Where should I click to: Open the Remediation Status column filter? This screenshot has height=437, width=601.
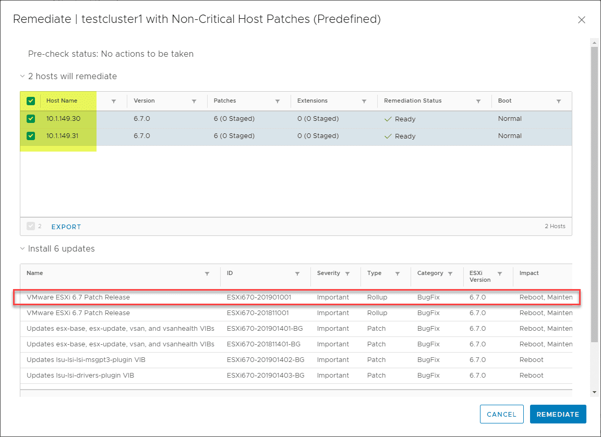click(x=478, y=101)
